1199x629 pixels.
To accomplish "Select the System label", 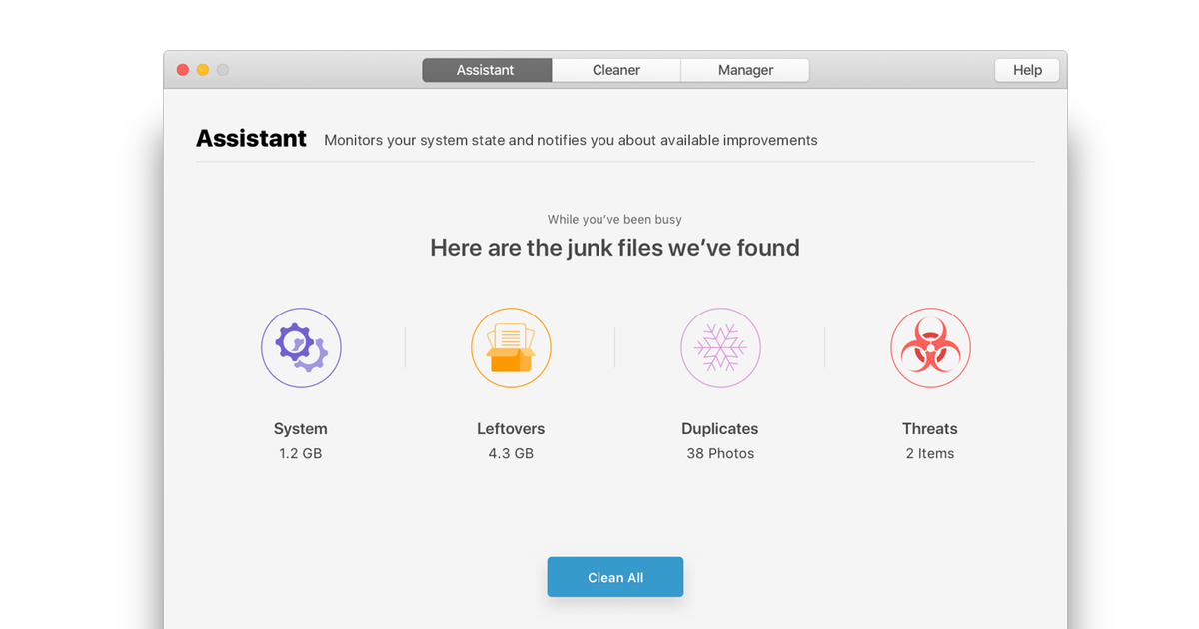I will coord(301,429).
